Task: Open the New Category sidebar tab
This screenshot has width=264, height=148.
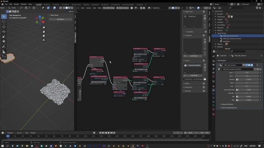Action: tap(75, 37)
